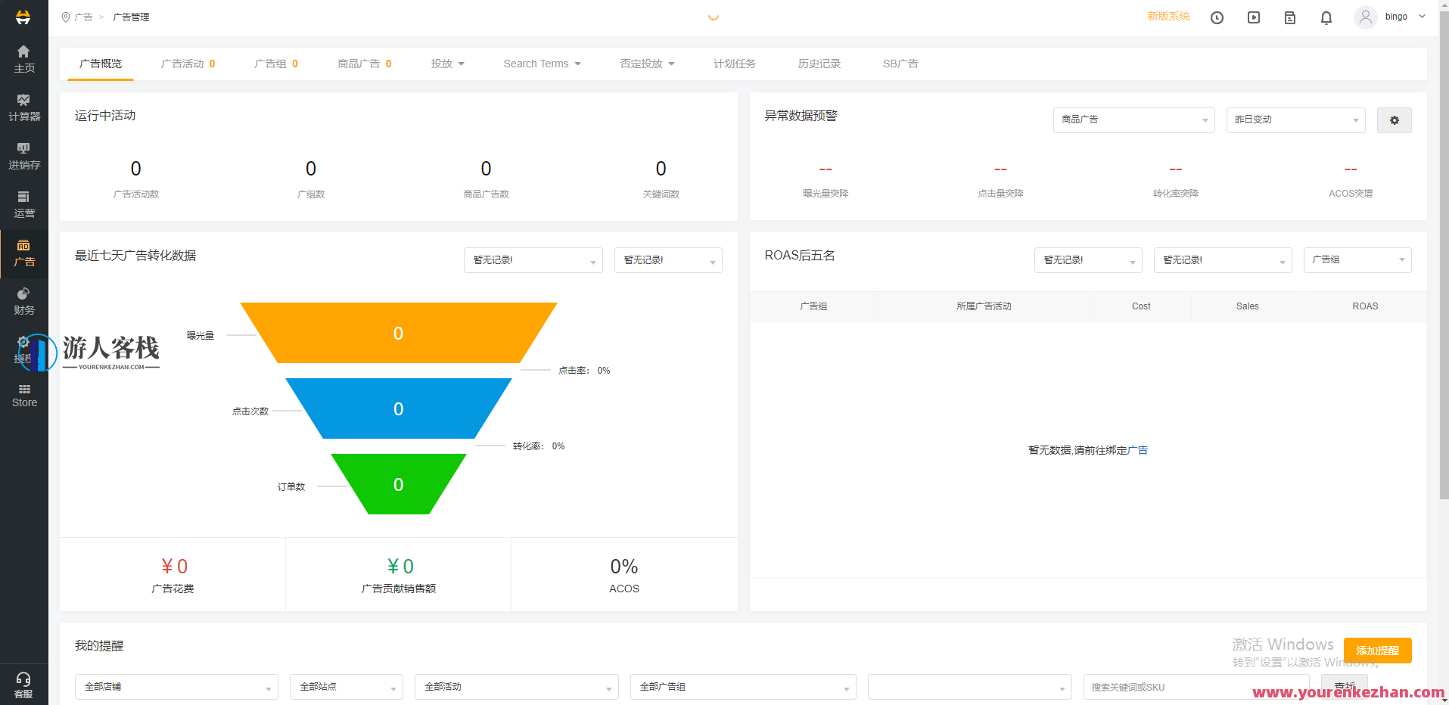
Task: Click the 添加提醒 button
Action: point(1377,650)
